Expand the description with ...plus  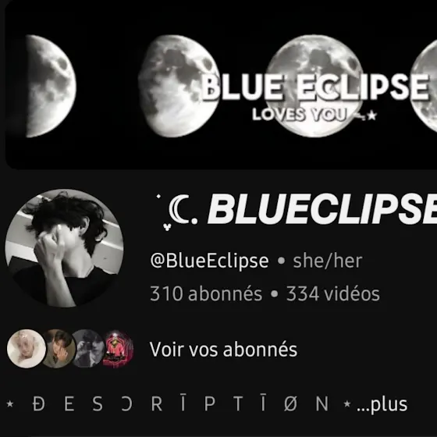click(x=382, y=405)
